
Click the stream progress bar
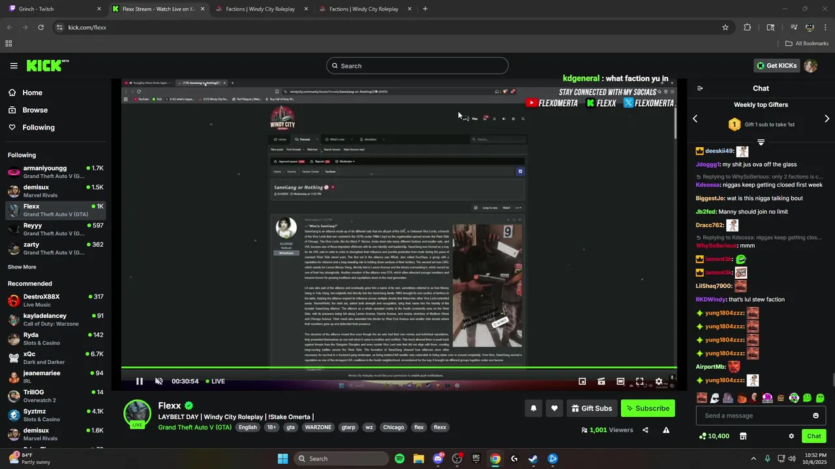(x=399, y=368)
